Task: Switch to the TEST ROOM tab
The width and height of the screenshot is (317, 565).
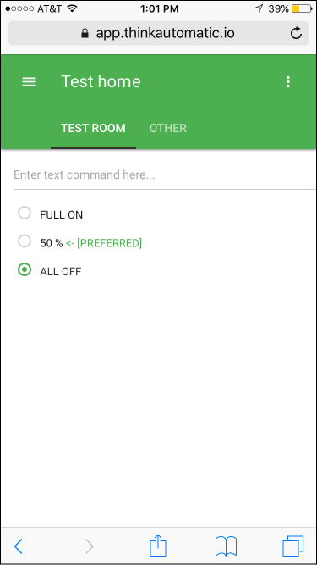Action: coord(93,128)
